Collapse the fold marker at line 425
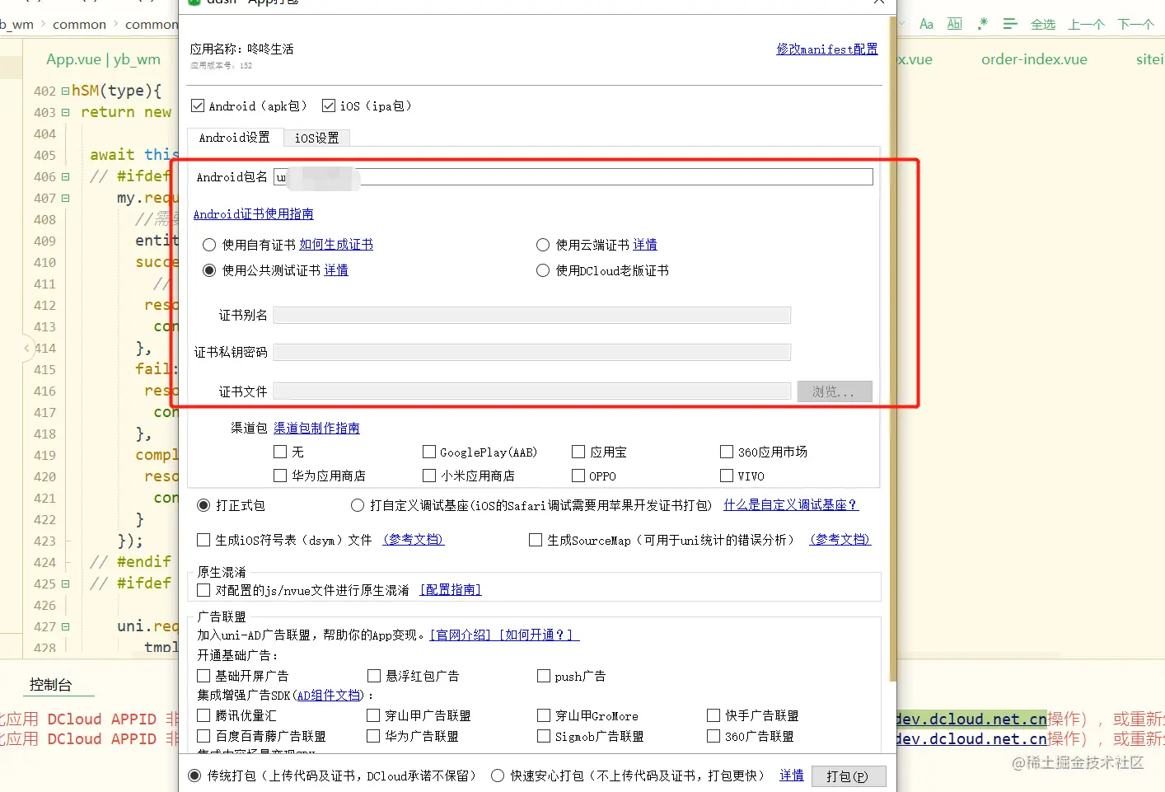Image resolution: width=1165 pixels, height=792 pixels. (x=65, y=583)
